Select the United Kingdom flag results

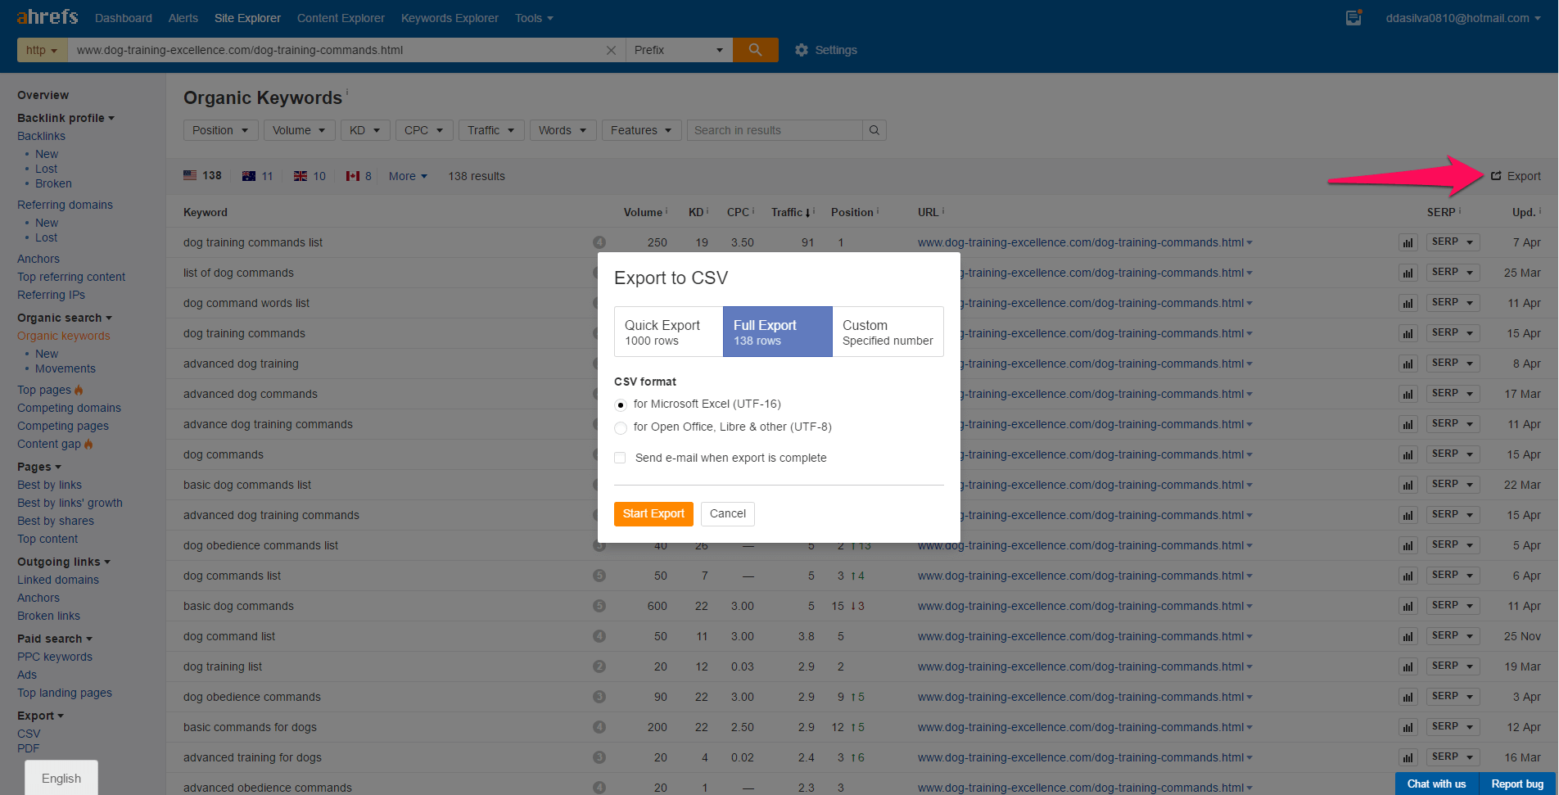click(x=301, y=176)
